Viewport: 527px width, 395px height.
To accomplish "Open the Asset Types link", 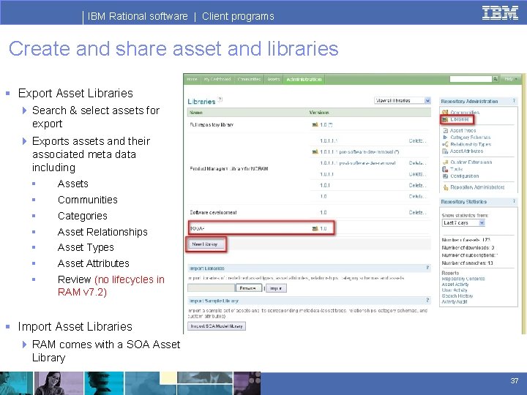I will click(463, 130).
